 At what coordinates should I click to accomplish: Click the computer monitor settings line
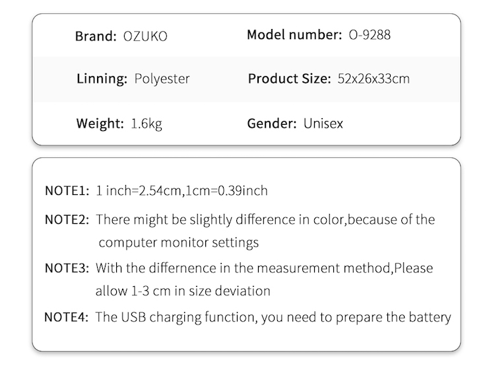(178, 243)
